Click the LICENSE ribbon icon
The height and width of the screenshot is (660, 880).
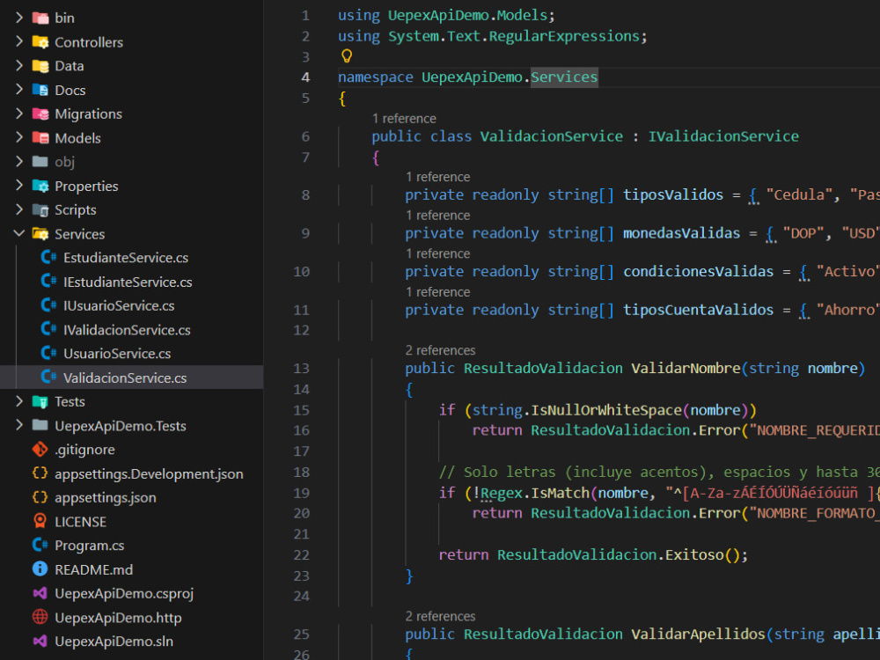click(40, 521)
